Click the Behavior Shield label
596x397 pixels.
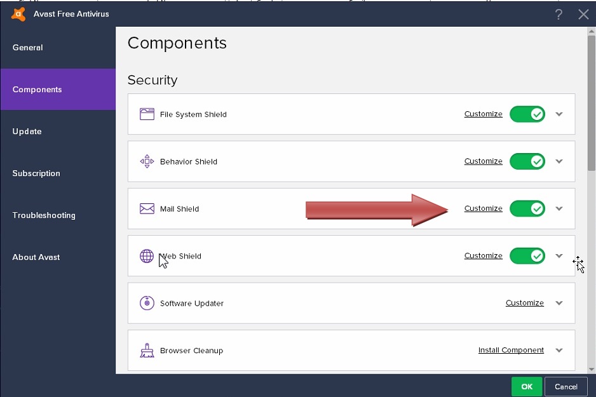coord(189,161)
